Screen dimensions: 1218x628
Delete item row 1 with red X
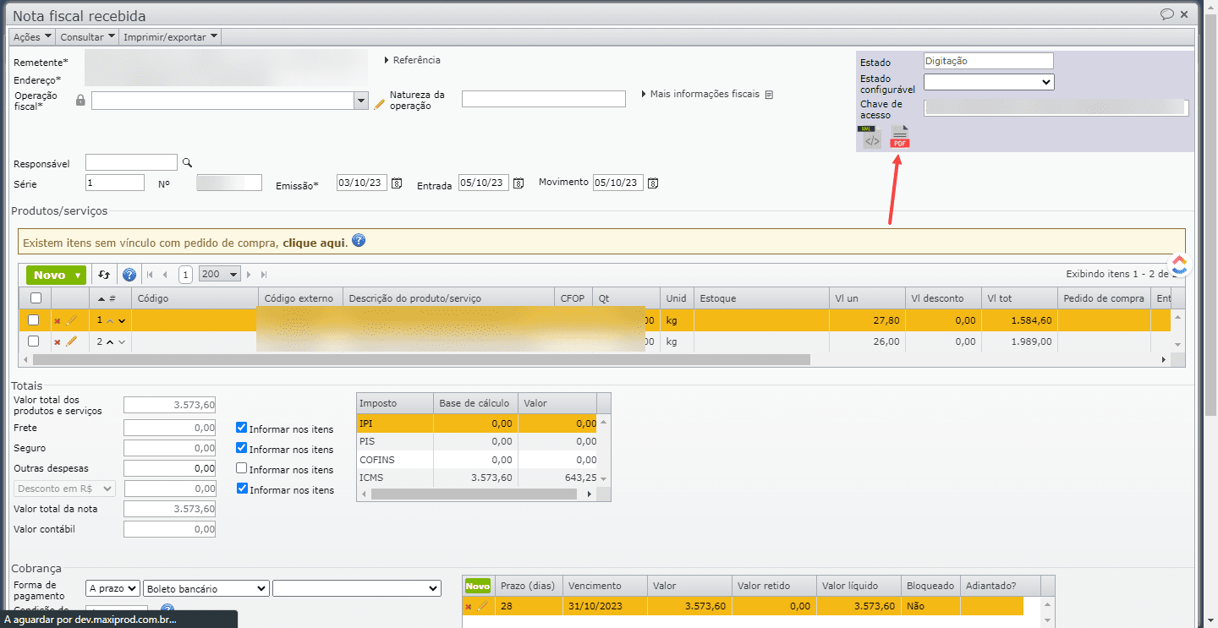[x=58, y=320]
